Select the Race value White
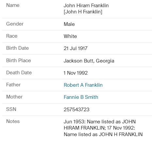152x141 pixels. (x=70, y=36)
